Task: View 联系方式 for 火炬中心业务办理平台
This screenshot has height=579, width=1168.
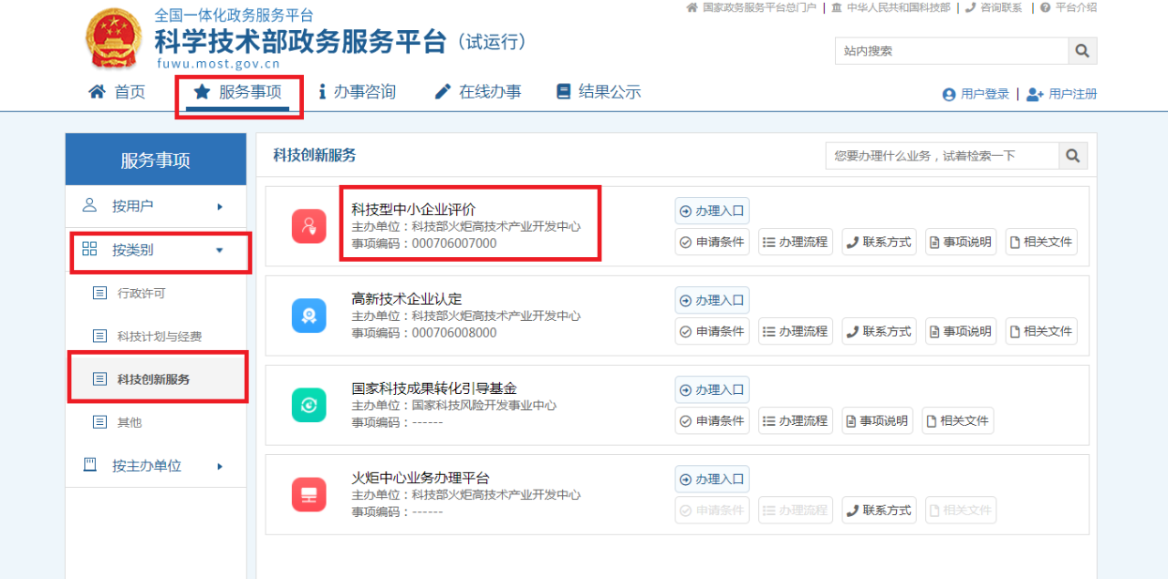Action: (x=879, y=510)
